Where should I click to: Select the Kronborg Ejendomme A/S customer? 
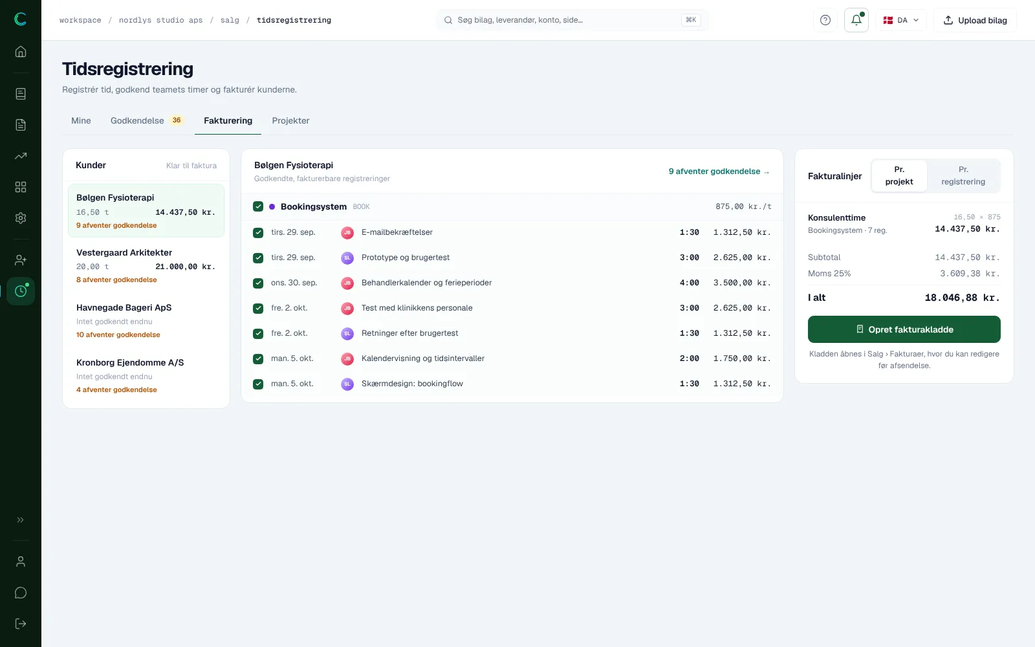point(146,376)
